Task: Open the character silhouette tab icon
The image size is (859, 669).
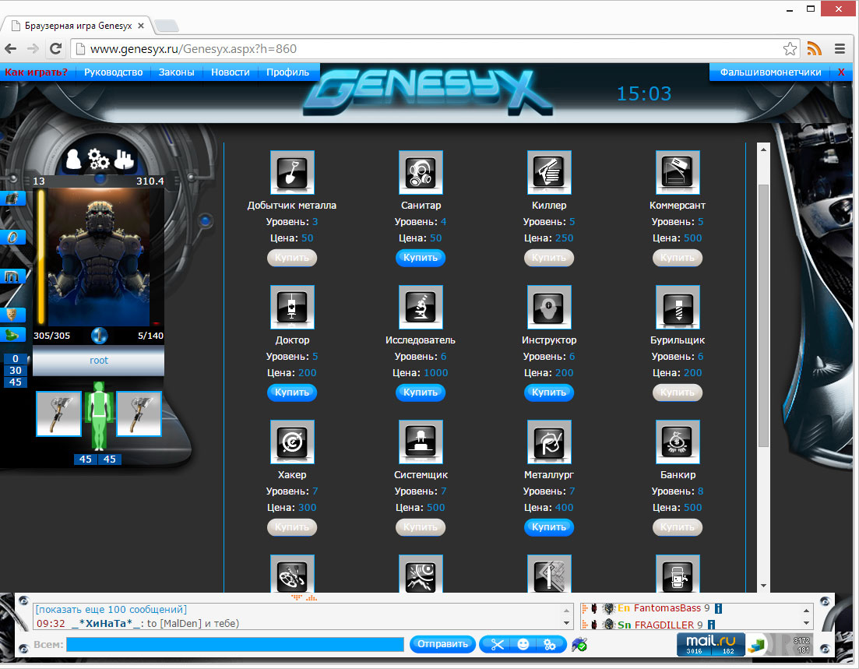Action: tap(73, 159)
